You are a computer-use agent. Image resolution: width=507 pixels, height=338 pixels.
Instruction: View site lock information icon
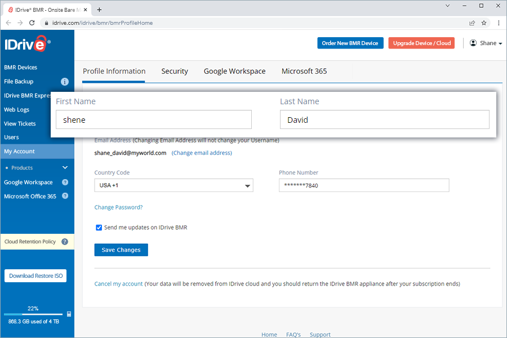pyautogui.click(x=47, y=23)
